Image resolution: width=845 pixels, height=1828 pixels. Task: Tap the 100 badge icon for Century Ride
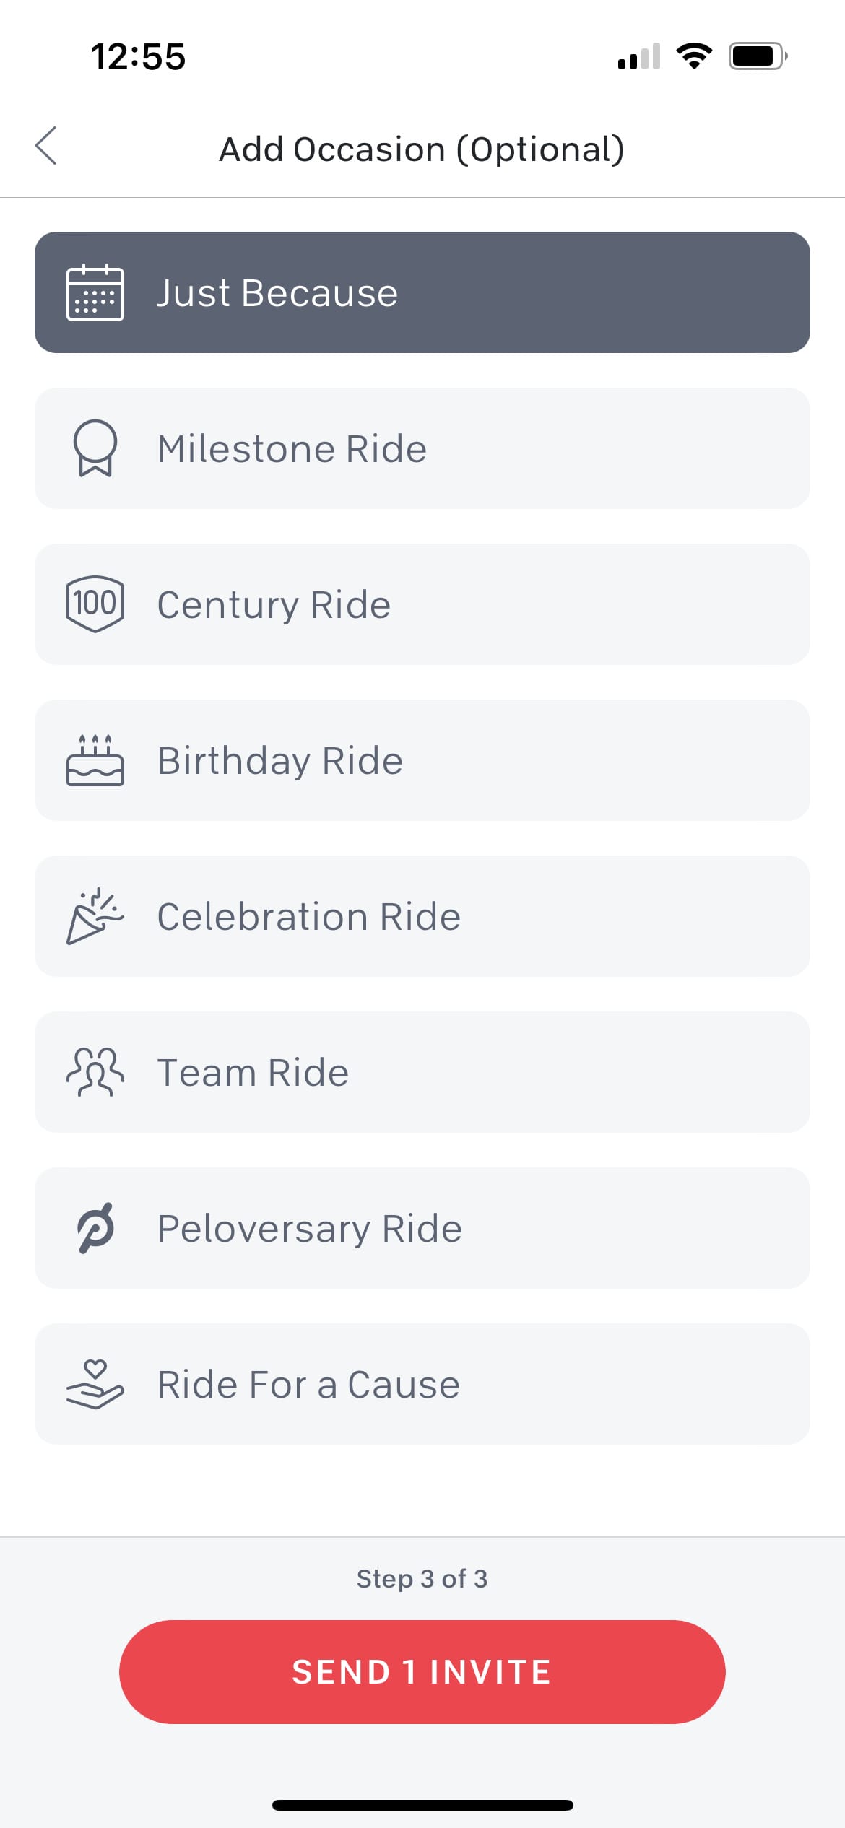coord(95,604)
